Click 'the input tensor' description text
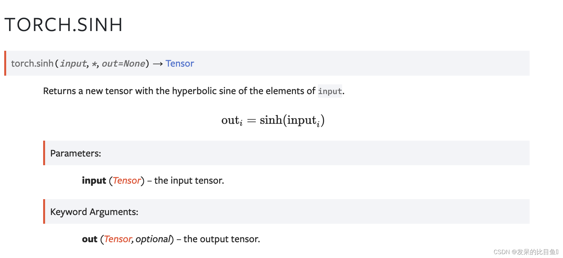The width and height of the screenshot is (563, 258). coord(189,180)
